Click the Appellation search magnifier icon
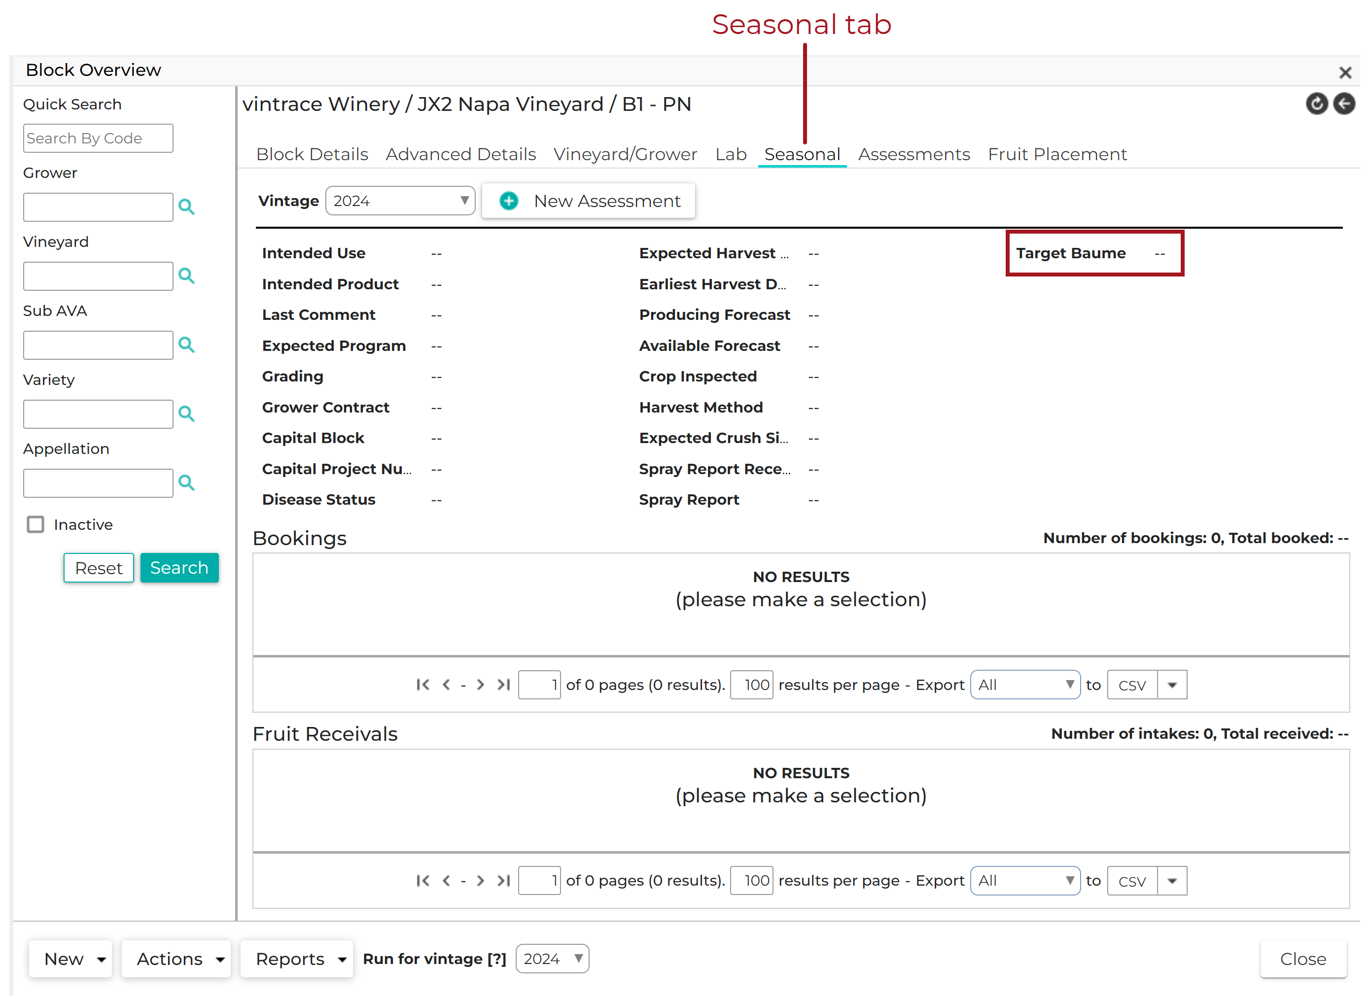The height and width of the screenshot is (999, 1371). coord(187,483)
